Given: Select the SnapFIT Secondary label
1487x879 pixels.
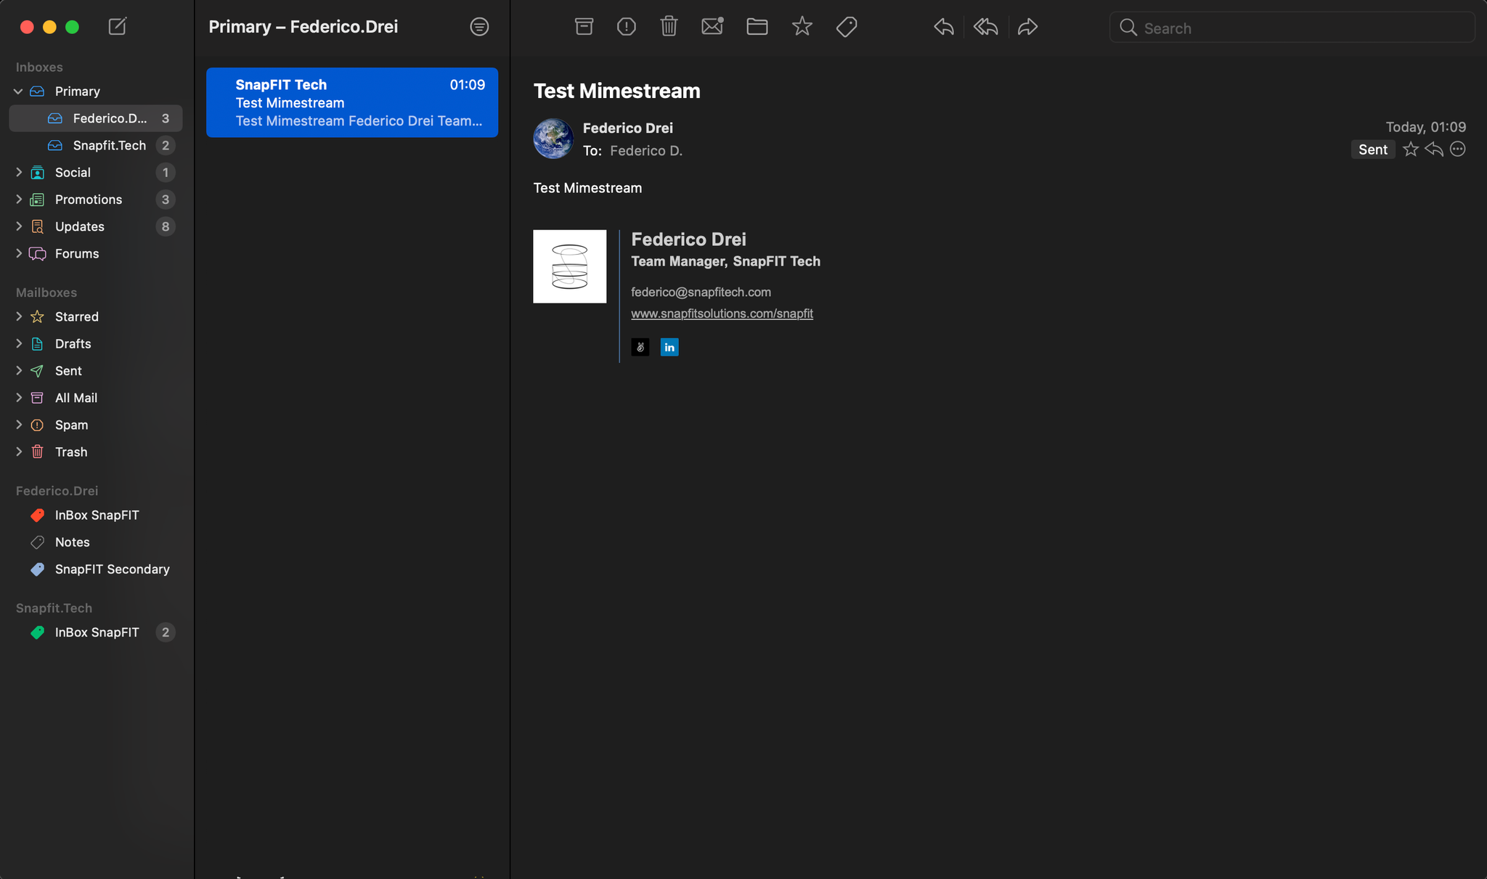Looking at the screenshot, I should click(96, 569).
